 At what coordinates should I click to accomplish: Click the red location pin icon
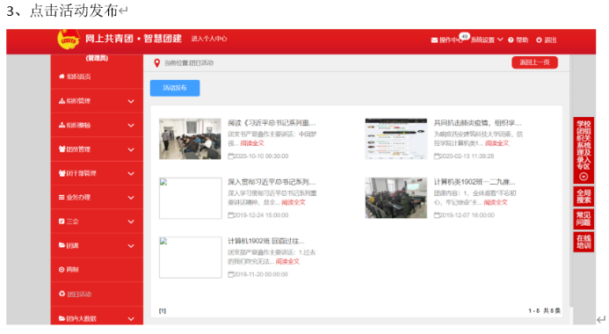tap(157, 63)
